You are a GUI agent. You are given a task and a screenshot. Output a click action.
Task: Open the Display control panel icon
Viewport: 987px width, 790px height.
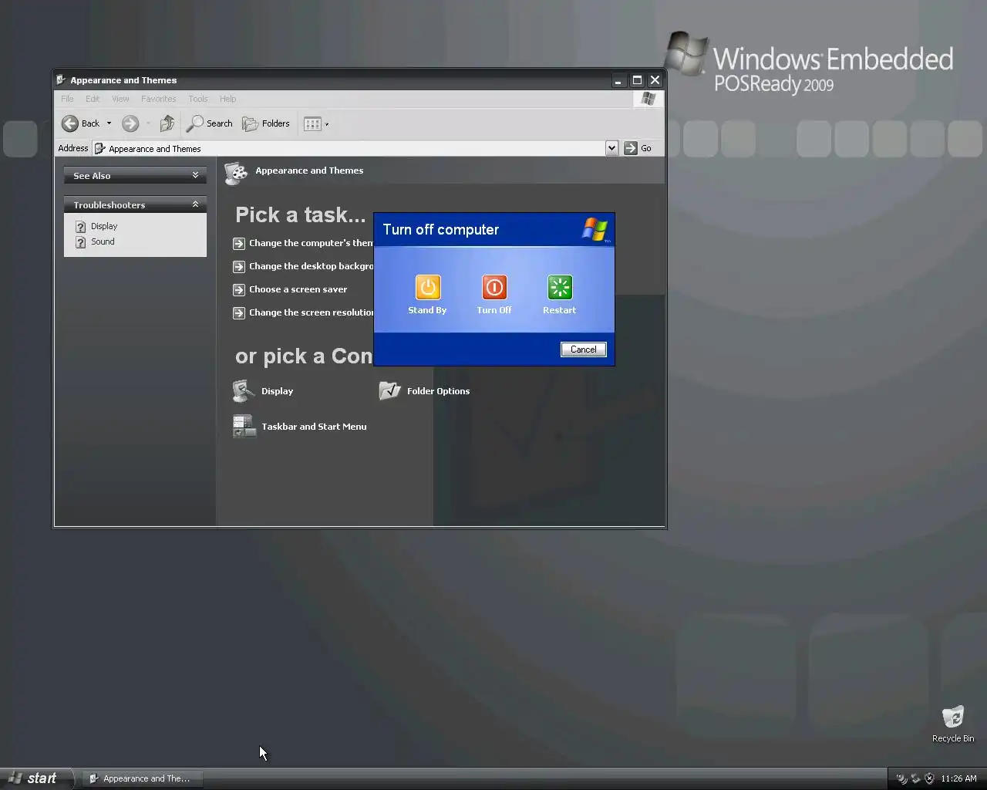[244, 391]
